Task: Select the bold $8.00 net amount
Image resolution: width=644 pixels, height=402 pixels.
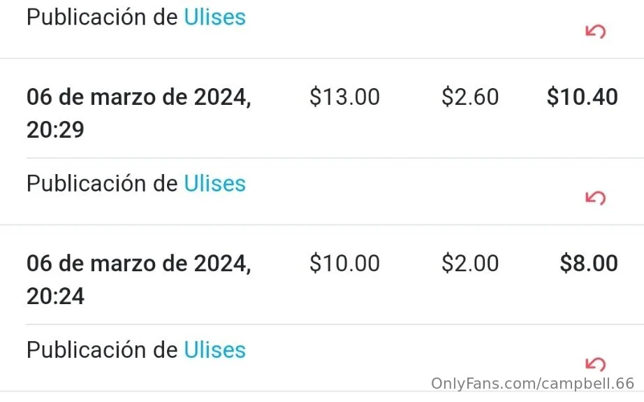Action: pos(589,264)
